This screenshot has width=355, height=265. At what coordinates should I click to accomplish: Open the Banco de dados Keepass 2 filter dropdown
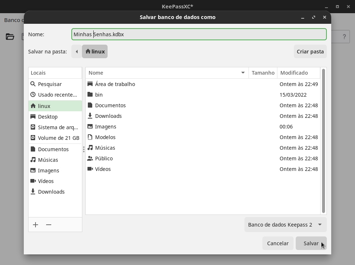(x=285, y=225)
